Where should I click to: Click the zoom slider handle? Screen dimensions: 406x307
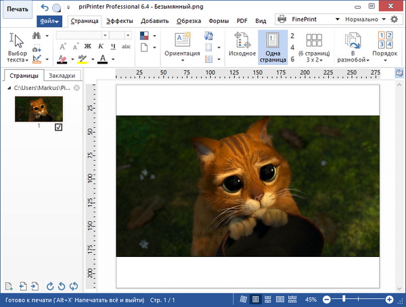click(344, 299)
